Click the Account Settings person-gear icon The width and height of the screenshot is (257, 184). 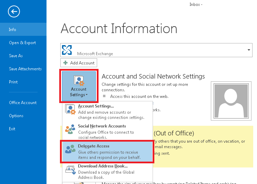tap(79, 81)
